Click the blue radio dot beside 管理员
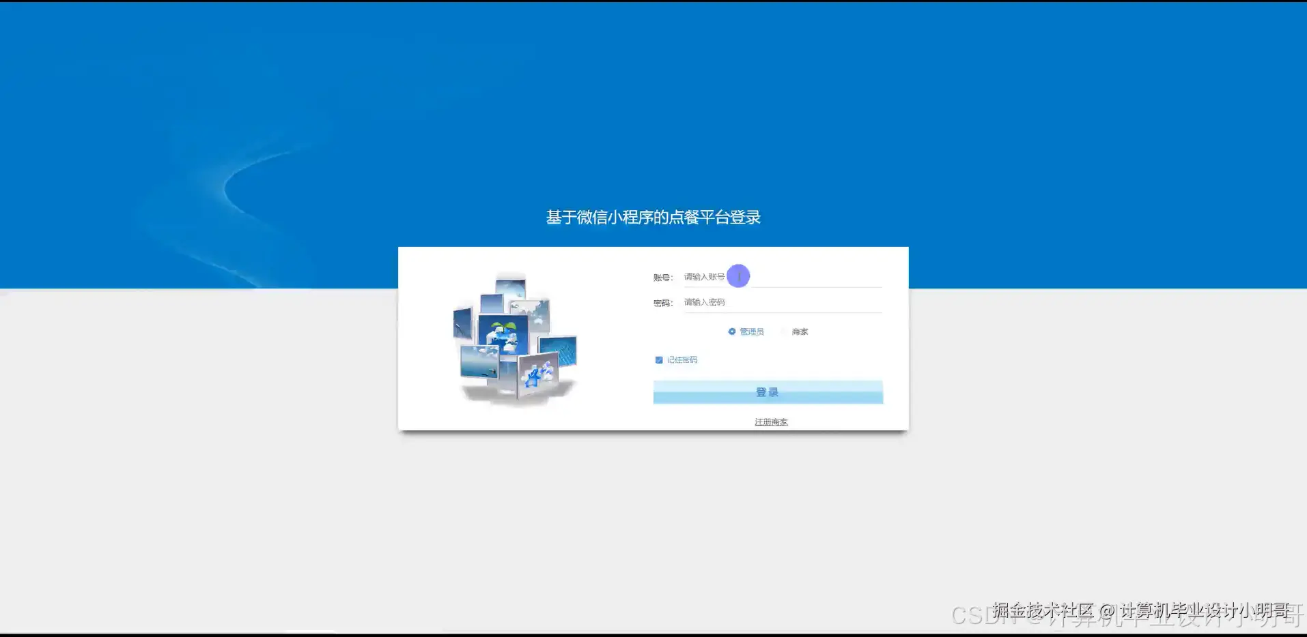Viewport: 1307px width, 637px height. (x=731, y=331)
